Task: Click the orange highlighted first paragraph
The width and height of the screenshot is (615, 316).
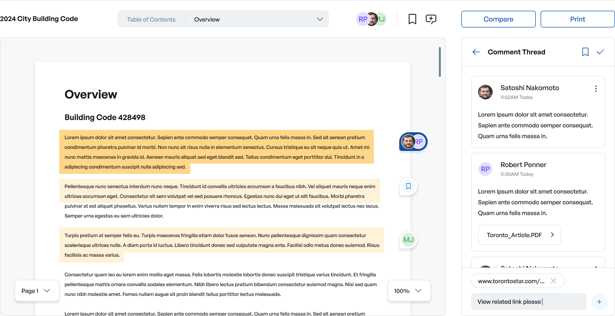Action: 216,152
